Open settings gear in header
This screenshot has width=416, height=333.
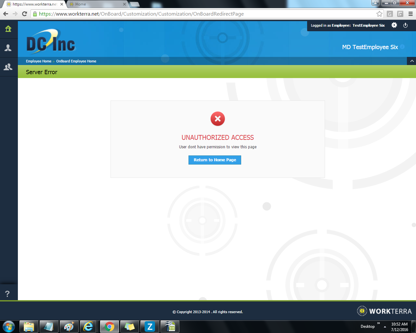[394, 25]
